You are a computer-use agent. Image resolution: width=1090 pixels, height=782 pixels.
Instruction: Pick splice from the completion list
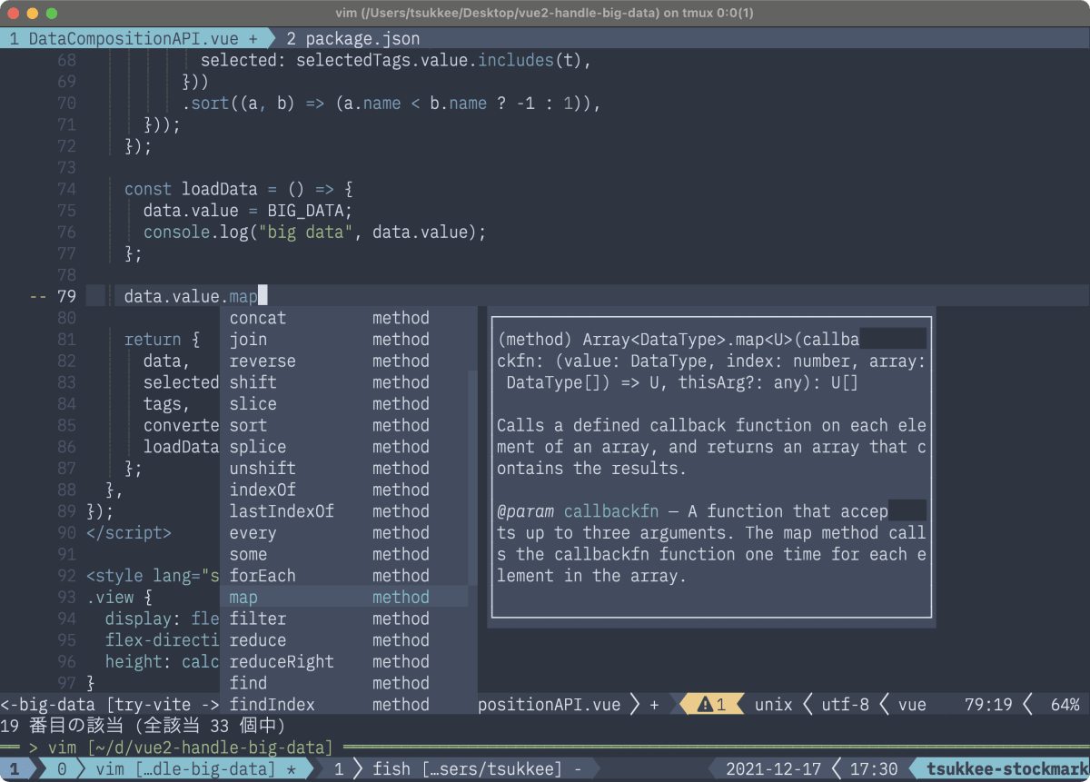point(344,447)
